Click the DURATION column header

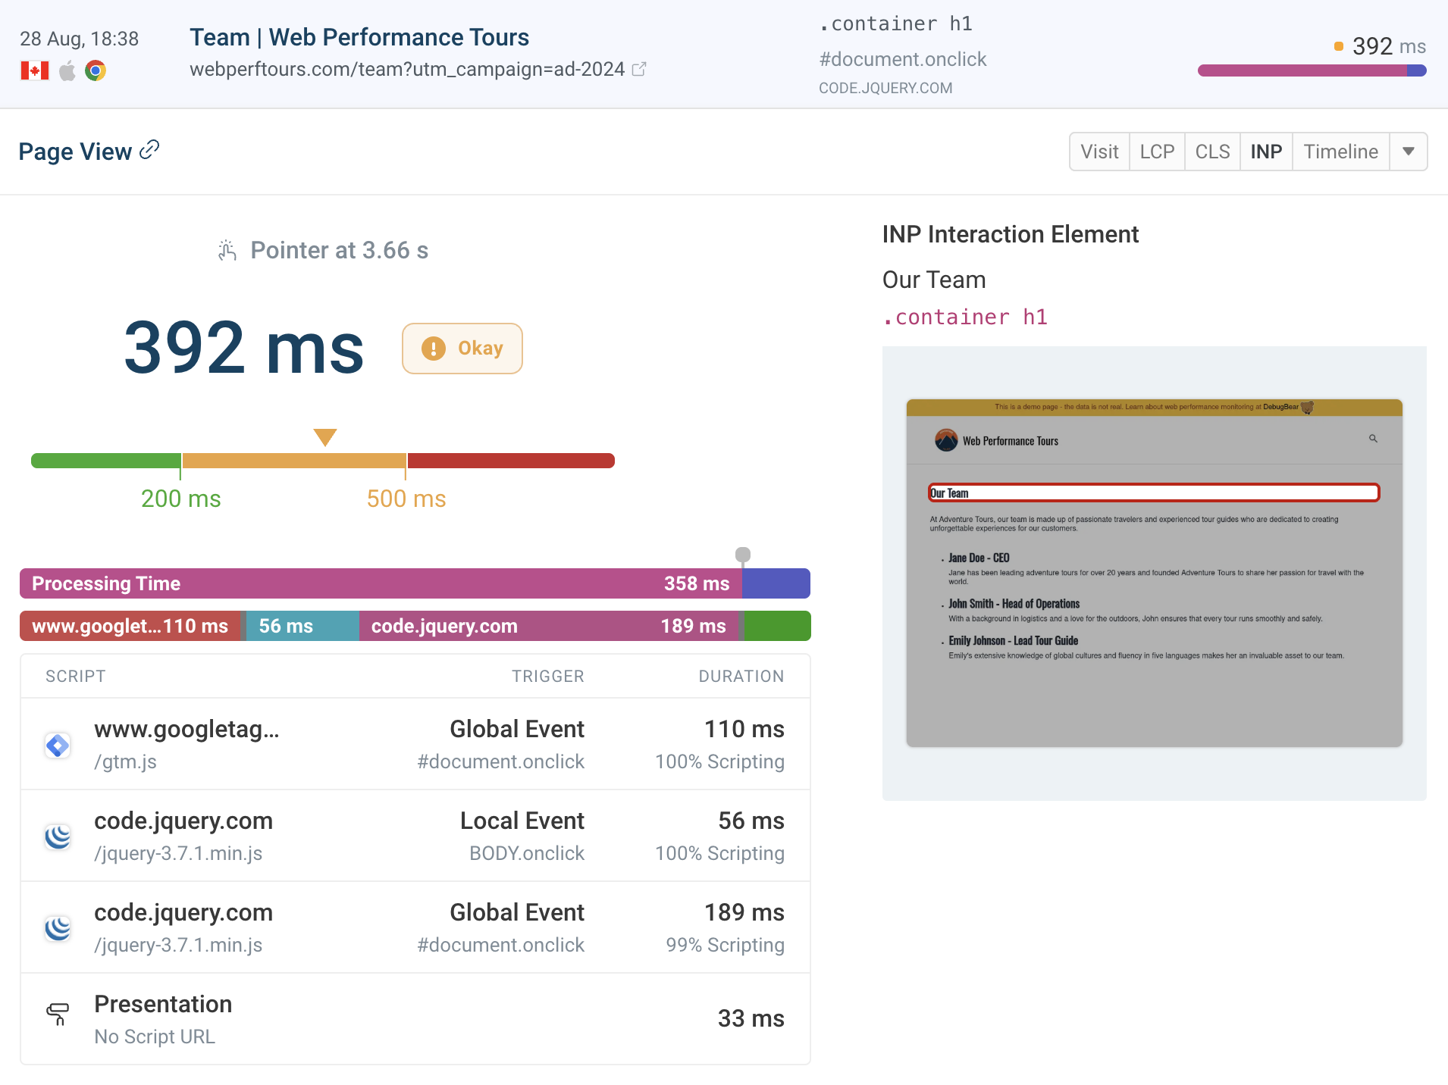tap(741, 676)
